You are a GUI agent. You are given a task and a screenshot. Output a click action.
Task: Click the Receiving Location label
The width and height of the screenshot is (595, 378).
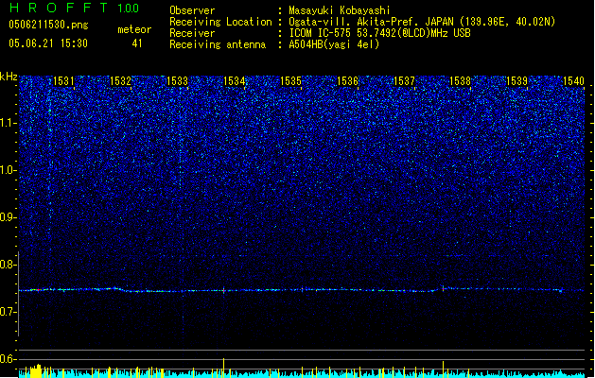point(220,22)
